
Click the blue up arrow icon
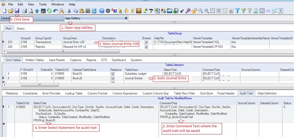[x=37, y=11]
